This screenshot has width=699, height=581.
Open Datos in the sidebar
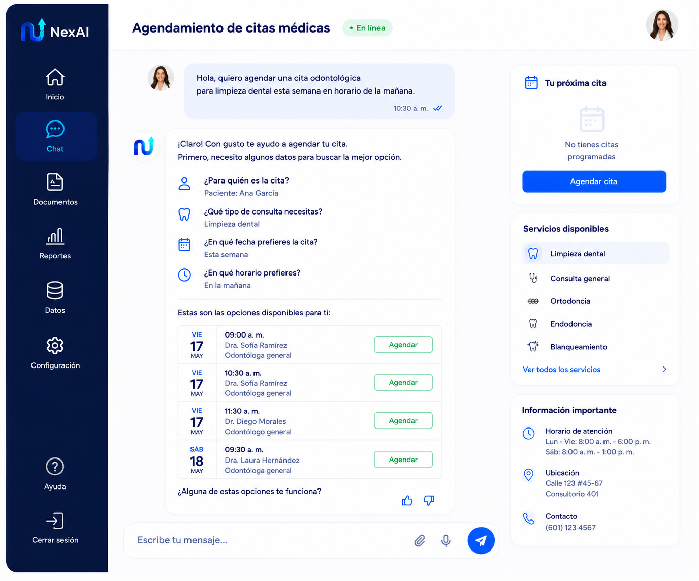coord(55,297)
